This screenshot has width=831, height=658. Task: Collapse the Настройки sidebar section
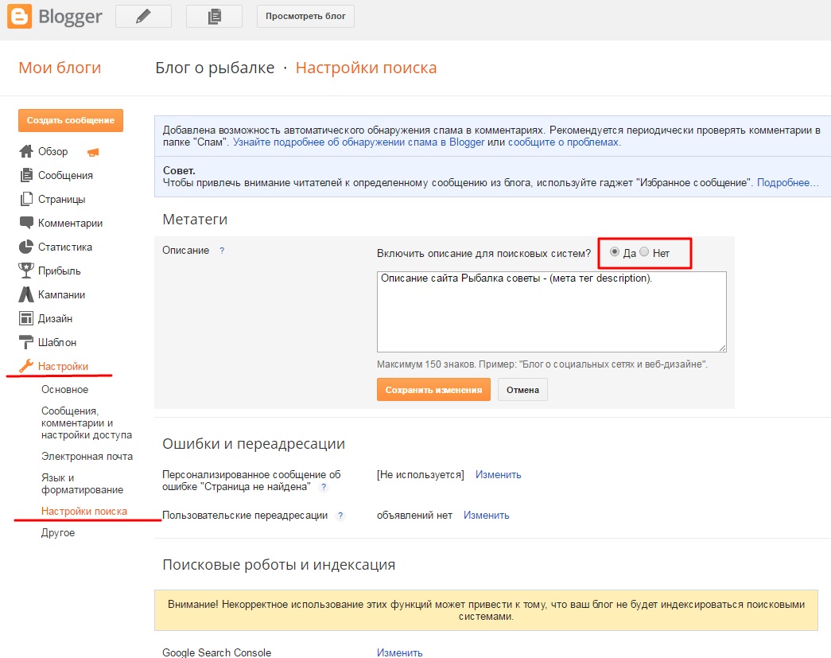(x=62, y=366)
